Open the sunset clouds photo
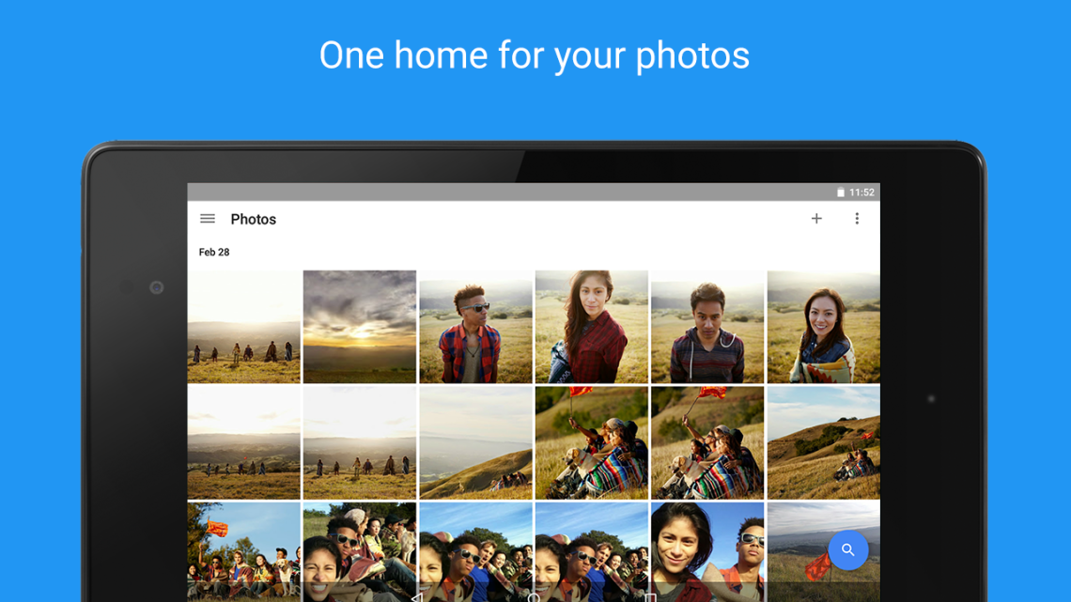The width and height of the screenshot is (1071, 602). tap(360, 327)
